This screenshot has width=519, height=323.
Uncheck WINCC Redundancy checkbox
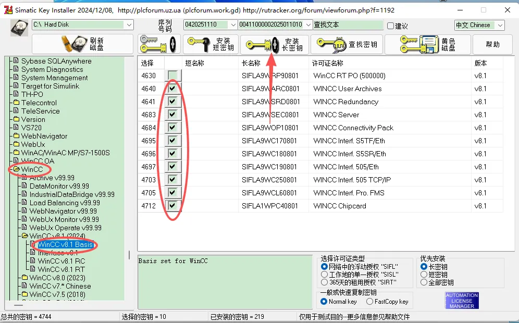(172, 101)
